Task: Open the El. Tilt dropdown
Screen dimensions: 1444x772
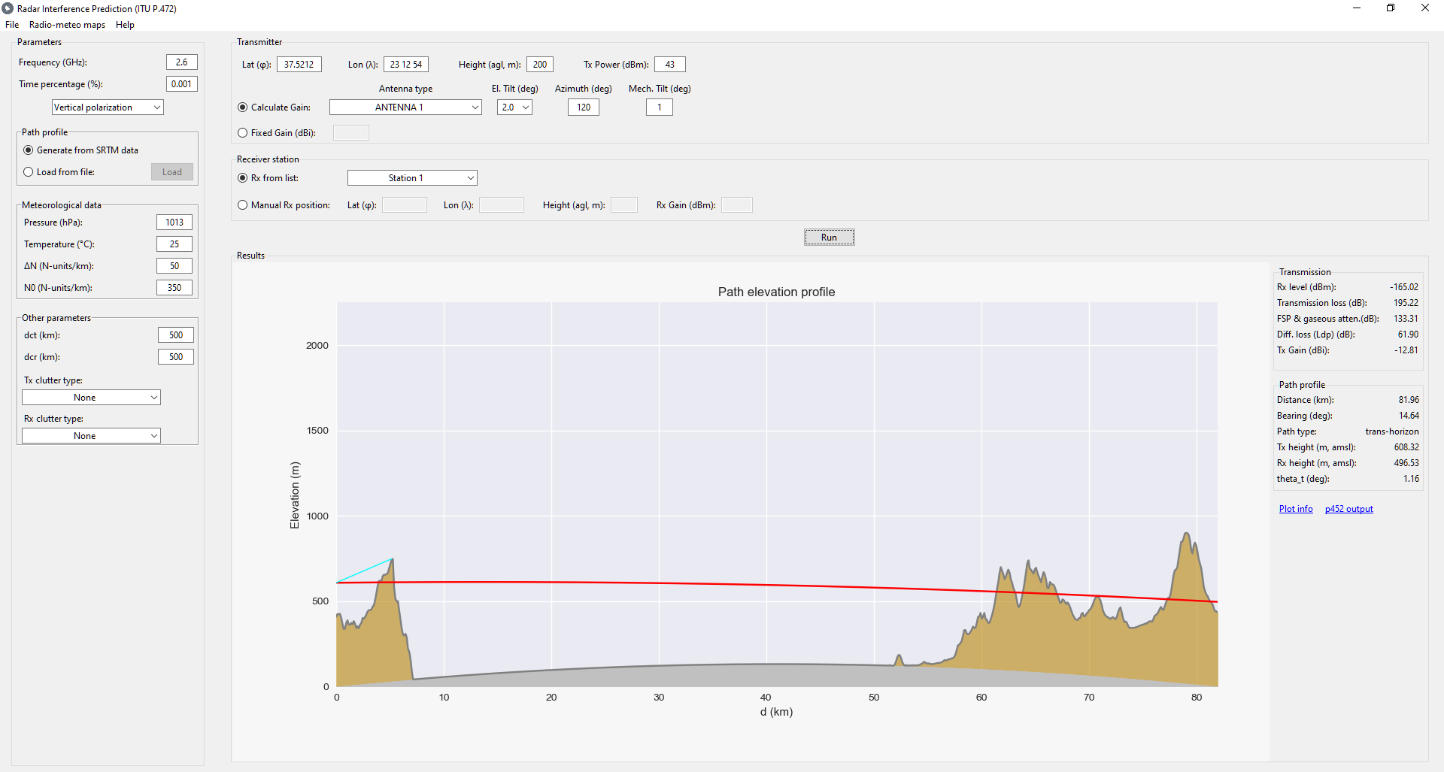Action: point(514,107)
